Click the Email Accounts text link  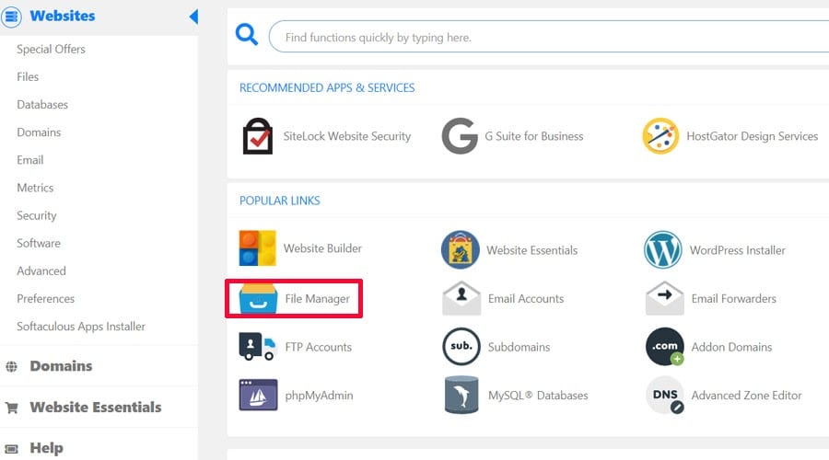click(x=526, y=298)
